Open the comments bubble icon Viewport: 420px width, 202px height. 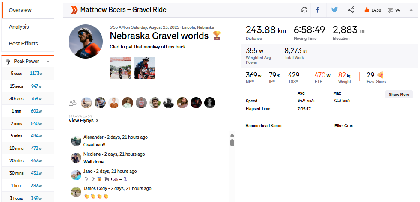[390, 10]
